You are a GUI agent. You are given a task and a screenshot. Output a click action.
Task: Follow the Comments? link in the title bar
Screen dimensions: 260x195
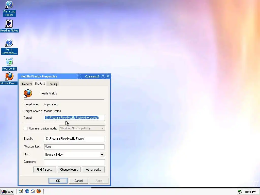[92, 76]
